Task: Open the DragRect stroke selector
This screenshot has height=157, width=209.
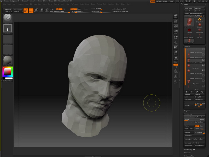Action: pyautogui.click(x=8, y=29)
